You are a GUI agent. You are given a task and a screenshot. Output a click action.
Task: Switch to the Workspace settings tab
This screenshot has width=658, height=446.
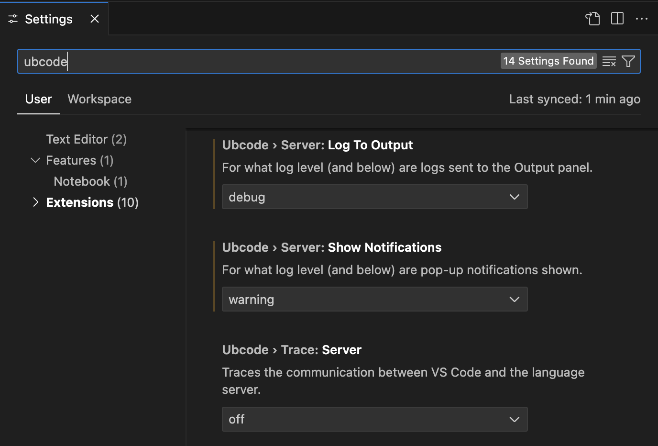tap(99, 99)
